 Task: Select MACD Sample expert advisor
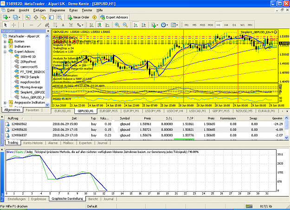[x=30, y=77]
